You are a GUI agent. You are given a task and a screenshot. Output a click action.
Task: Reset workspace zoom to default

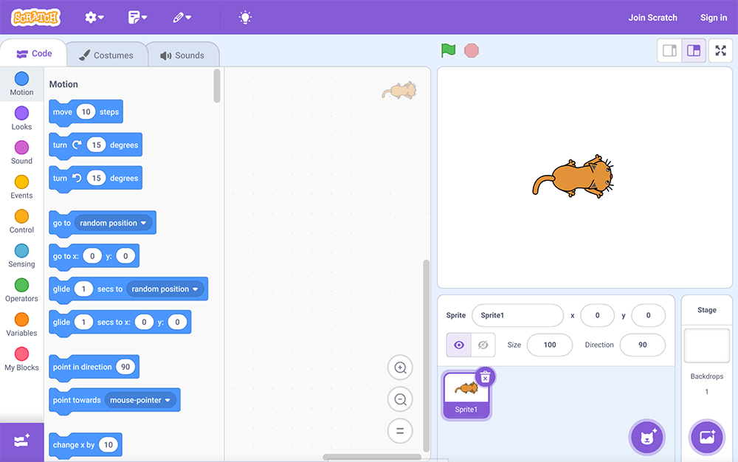400,431
